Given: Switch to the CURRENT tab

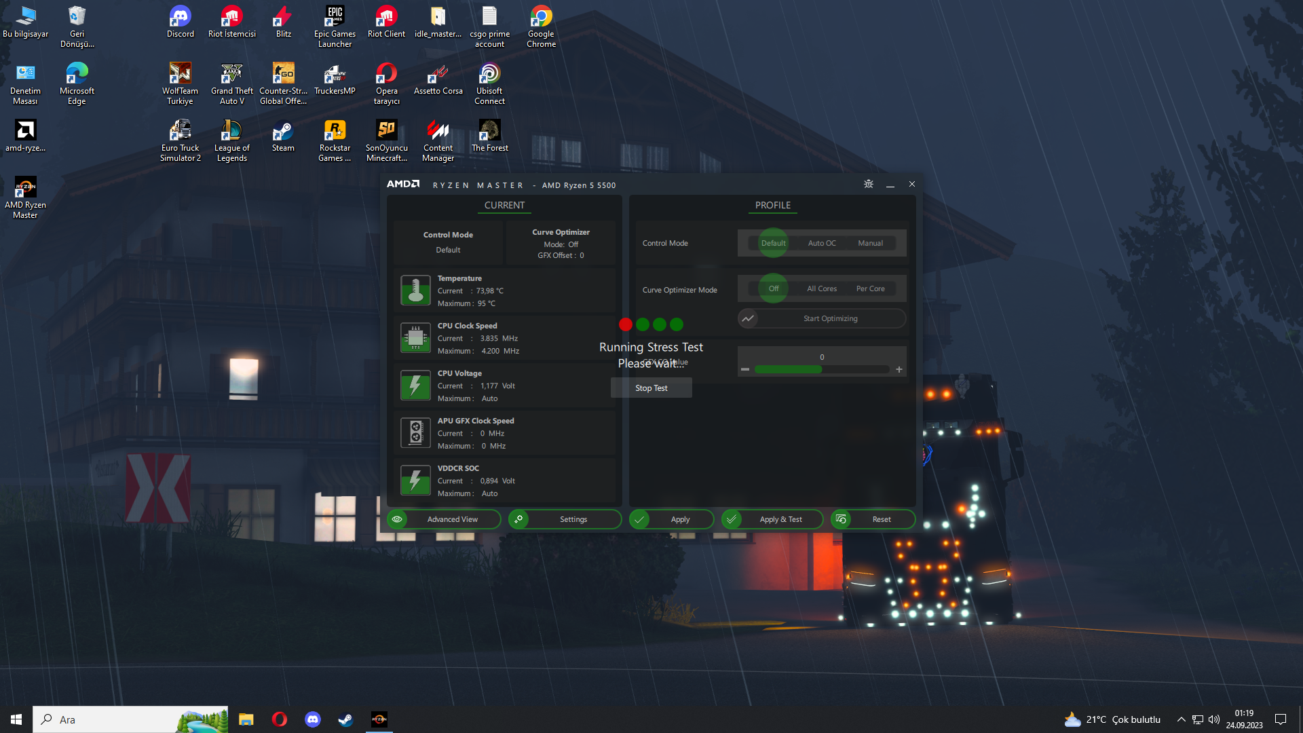Looking at the screenshot, I should (x=504, y=205).
